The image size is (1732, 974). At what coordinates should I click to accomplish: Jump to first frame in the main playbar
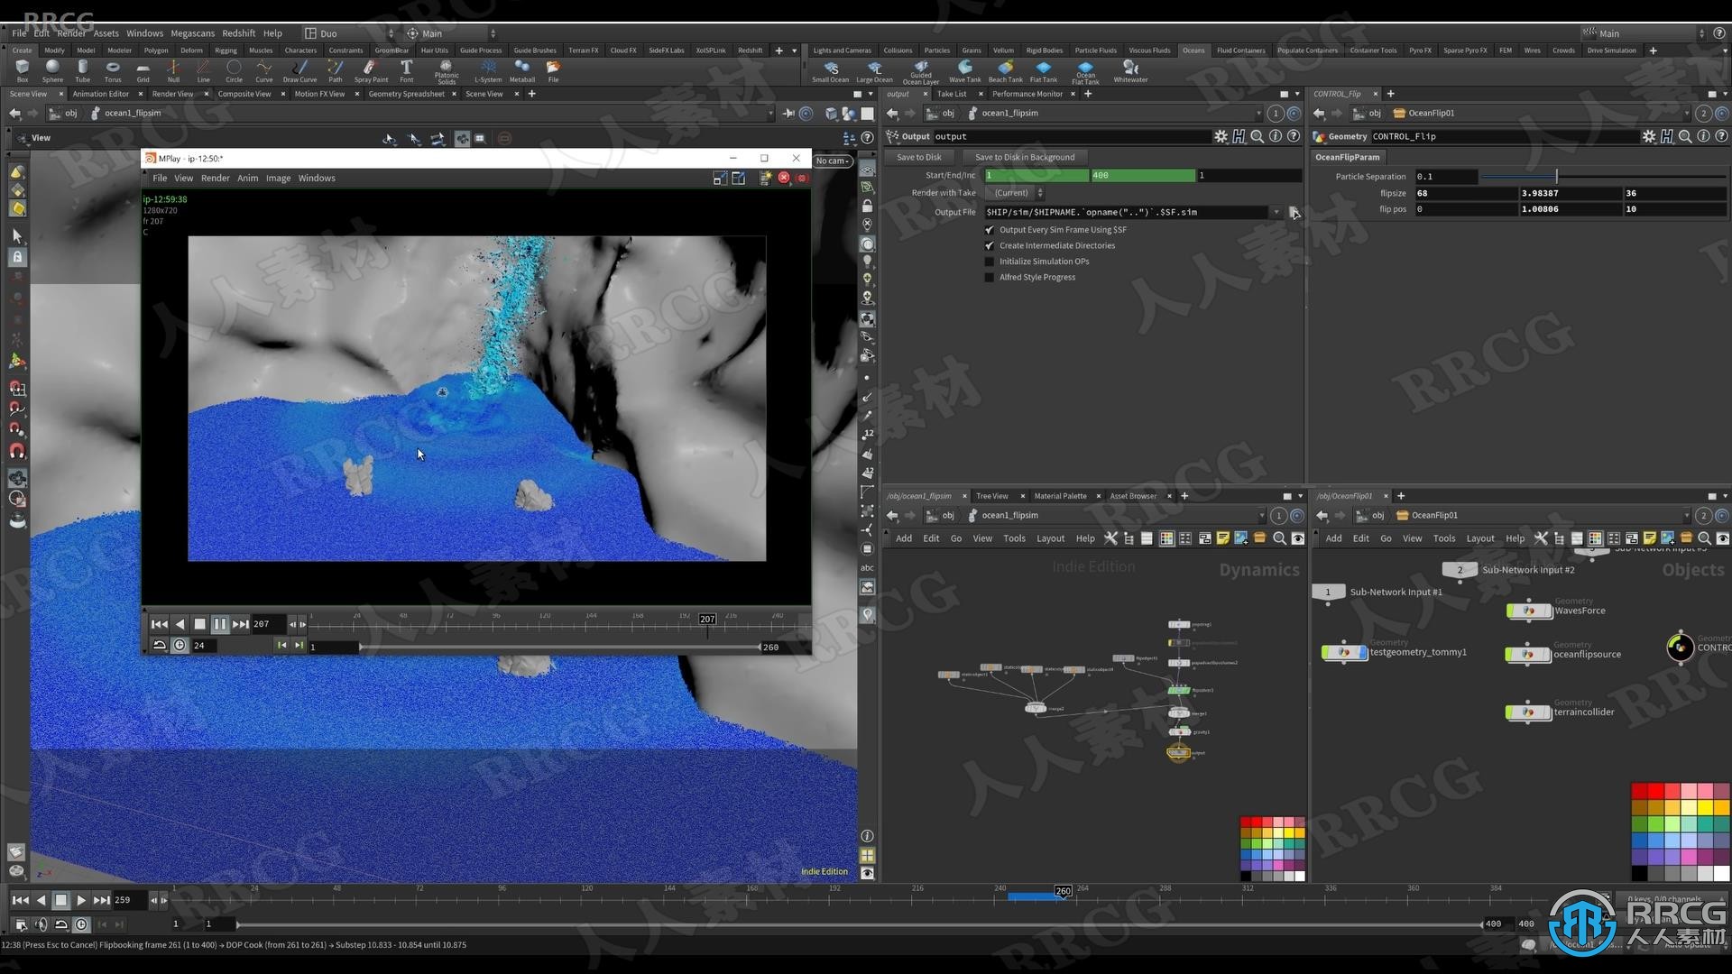tap(20, 900)
